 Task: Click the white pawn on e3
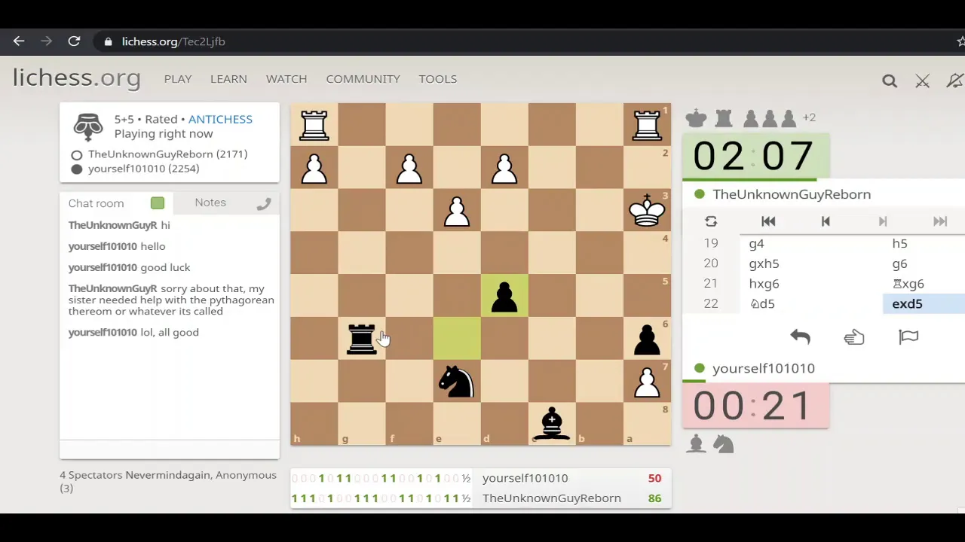pyautogui.click(x=457, y=210)
